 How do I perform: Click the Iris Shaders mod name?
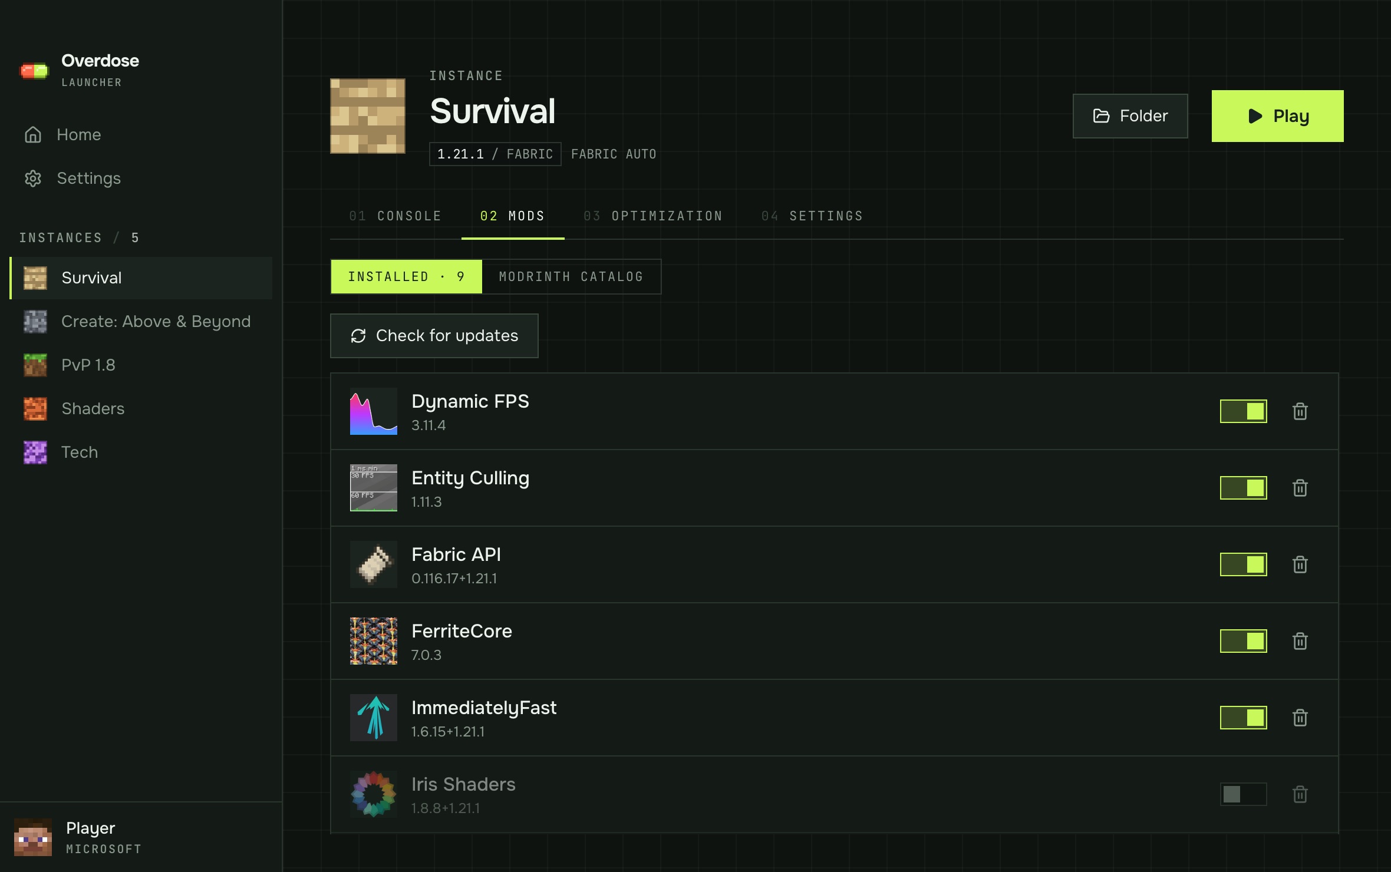coord(463,785)
